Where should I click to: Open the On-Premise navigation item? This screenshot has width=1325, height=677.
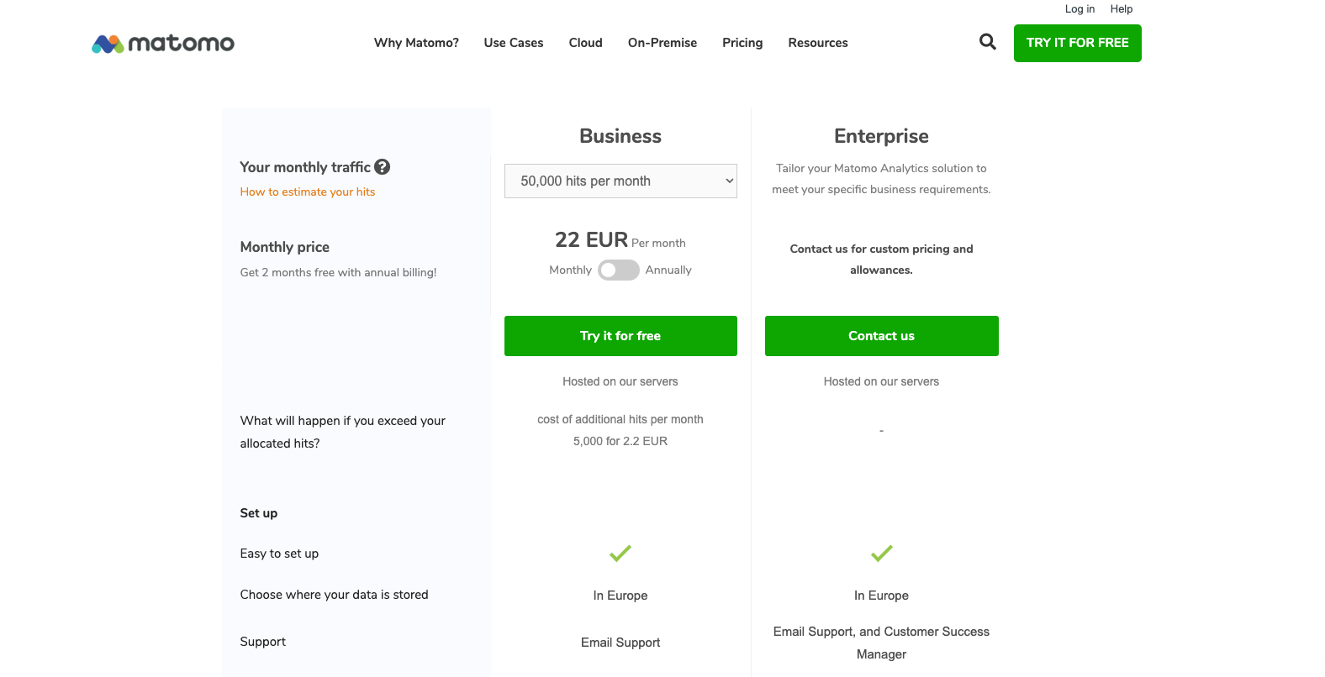point(662,43)
